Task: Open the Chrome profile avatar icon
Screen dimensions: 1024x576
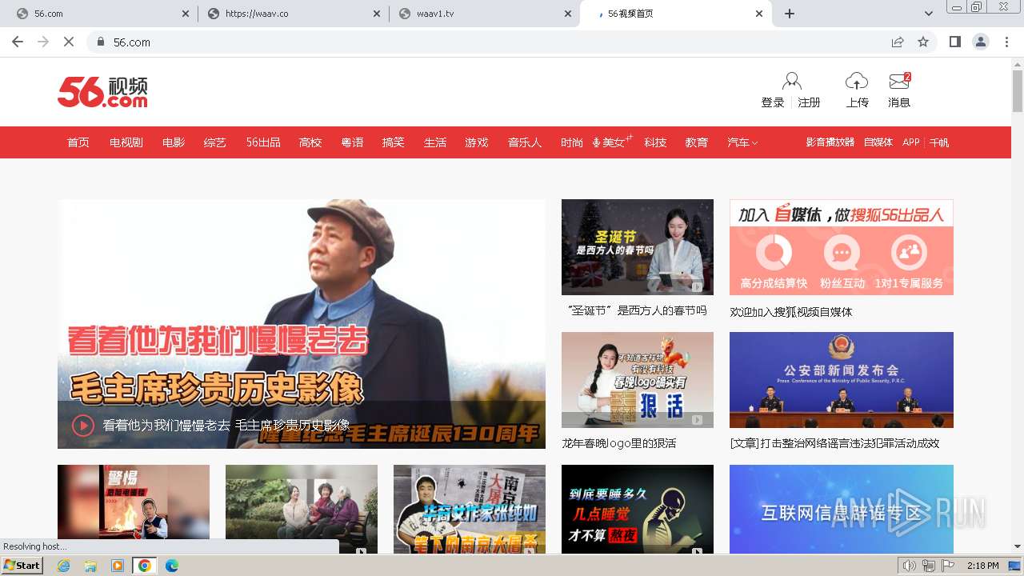Action: (x=981, y=42)
